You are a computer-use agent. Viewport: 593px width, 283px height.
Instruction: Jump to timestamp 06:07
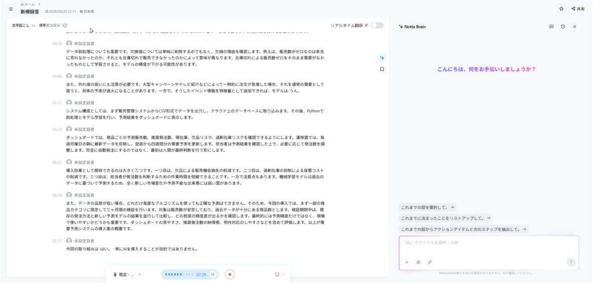[57, 162]
